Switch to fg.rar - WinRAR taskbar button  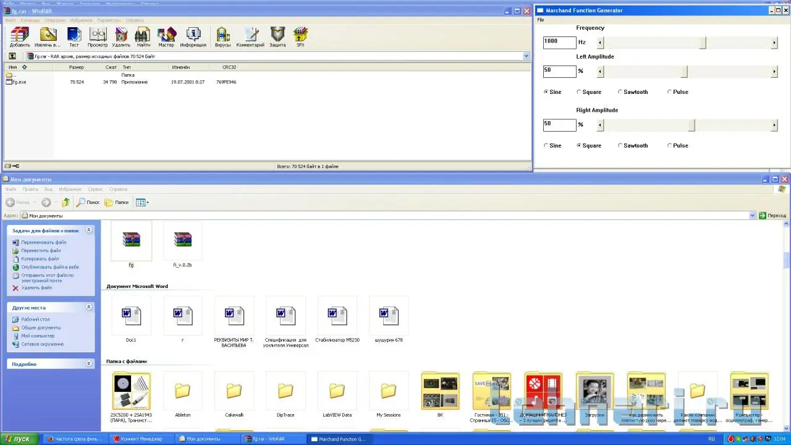[274, 439]
